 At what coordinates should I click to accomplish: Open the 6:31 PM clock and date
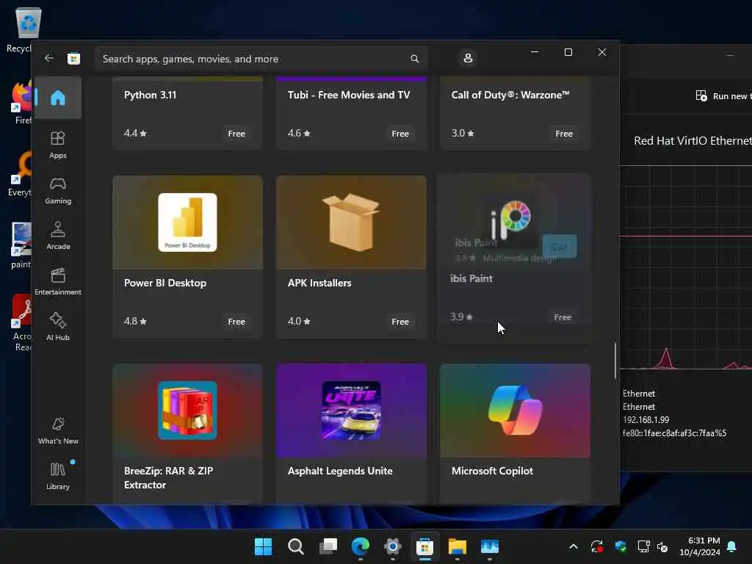700,546
